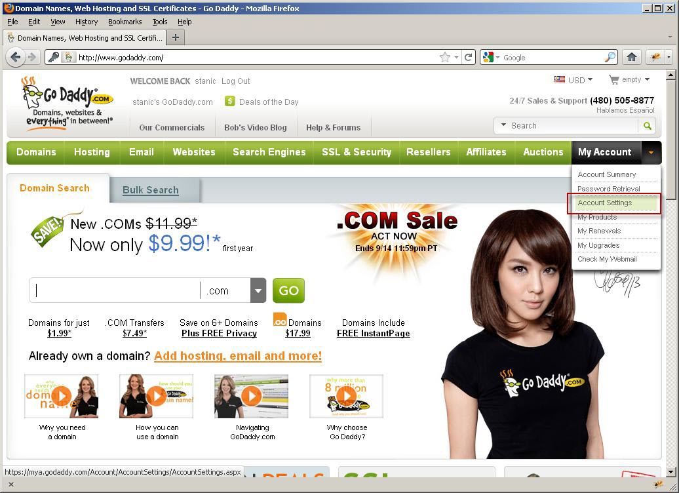
Task: Open the URL history dropdown arrow
Action: (456, 57)
